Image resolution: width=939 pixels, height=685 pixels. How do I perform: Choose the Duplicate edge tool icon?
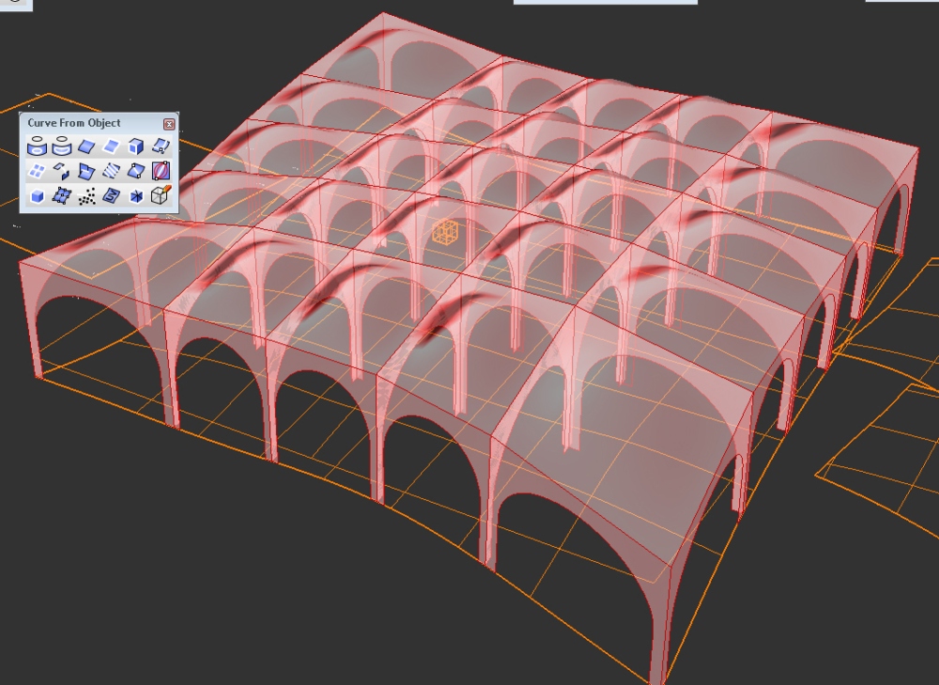click(86, 147)
